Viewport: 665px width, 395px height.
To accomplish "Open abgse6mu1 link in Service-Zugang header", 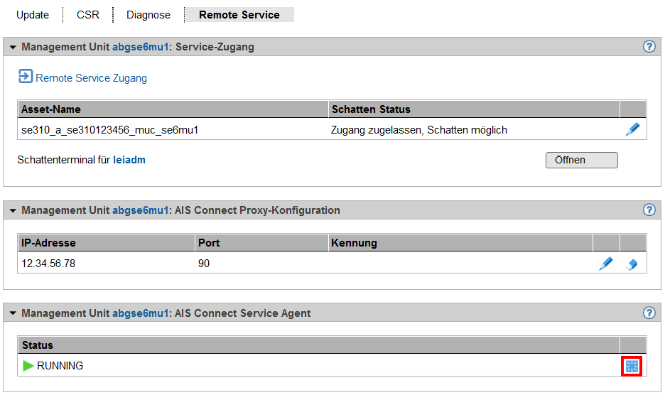I will point(140,48).
